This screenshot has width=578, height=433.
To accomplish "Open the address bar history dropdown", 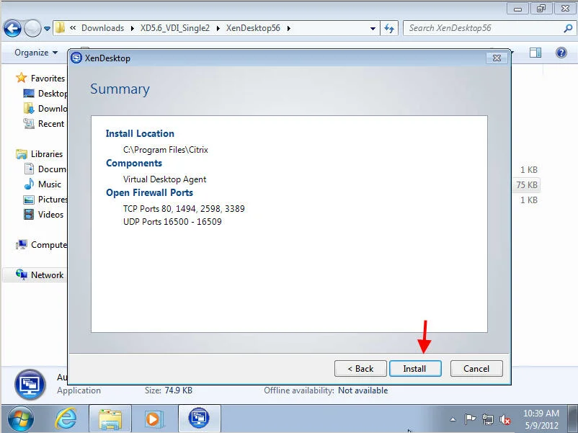I will 373,28.
